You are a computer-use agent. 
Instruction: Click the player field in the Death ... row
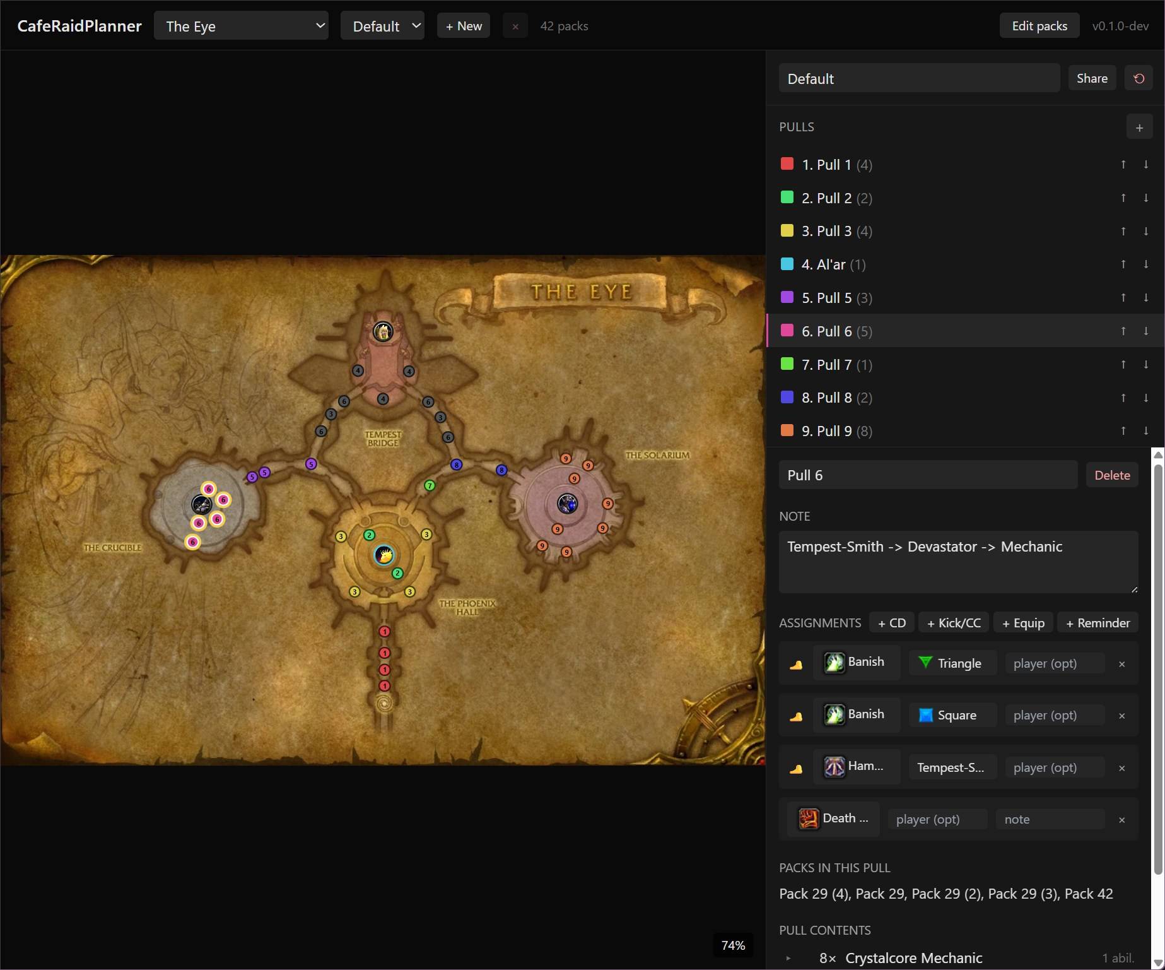point(937,819)
